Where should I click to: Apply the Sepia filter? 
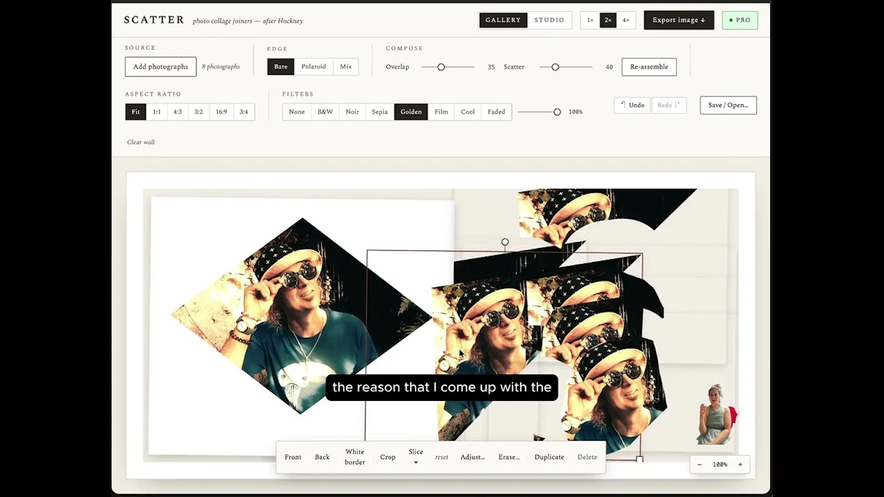click(x=380, y=112)
